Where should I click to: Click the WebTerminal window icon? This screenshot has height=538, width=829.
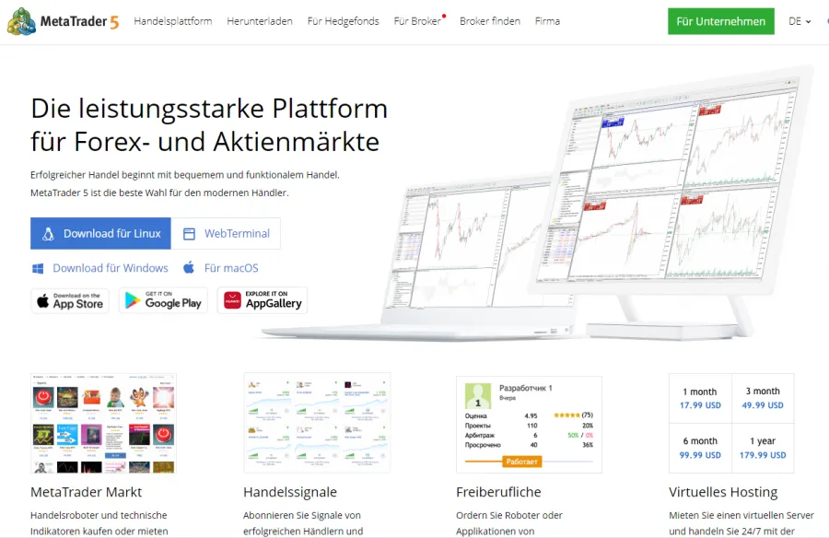pos(189,234)
